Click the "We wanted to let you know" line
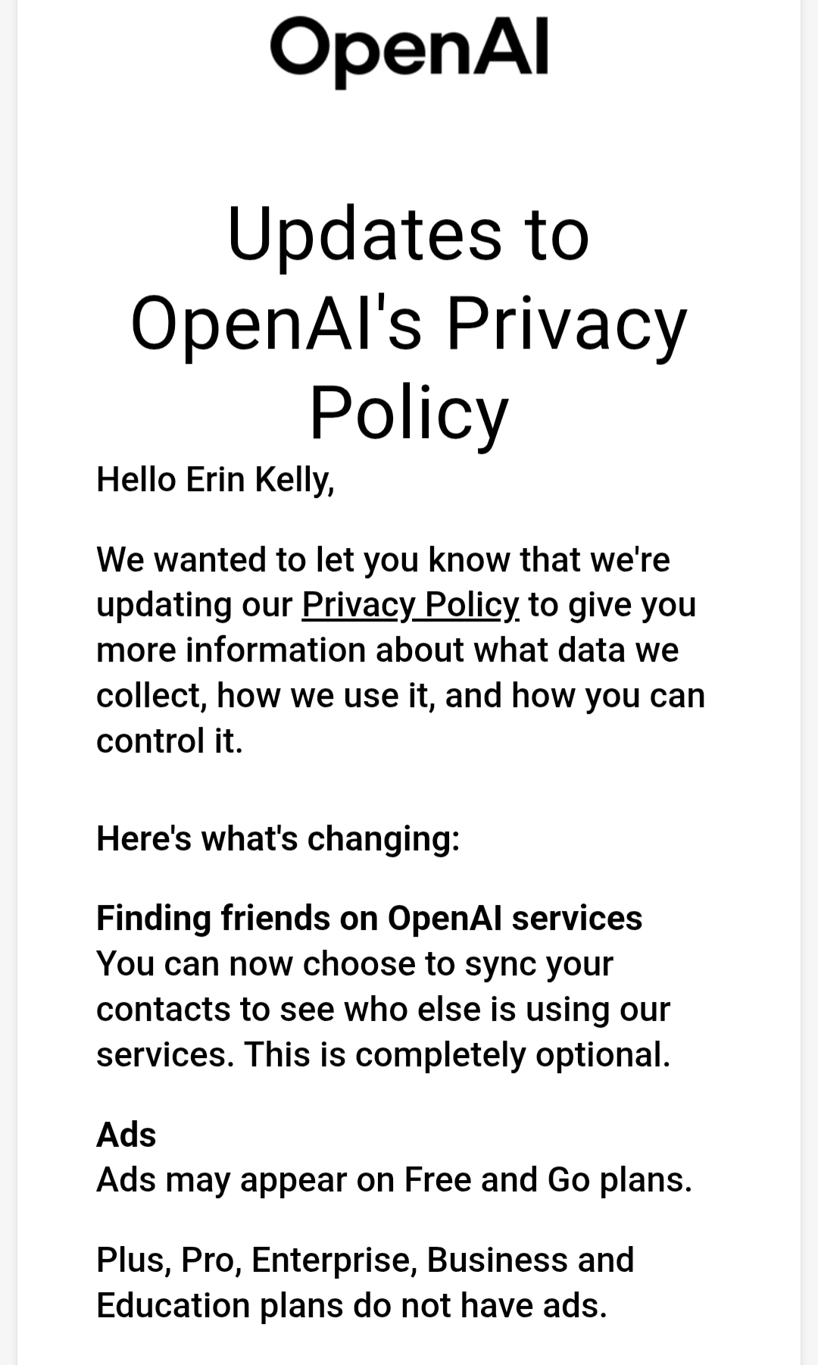818x1365 pixels. pyautogui.click(x=382, y=560)
